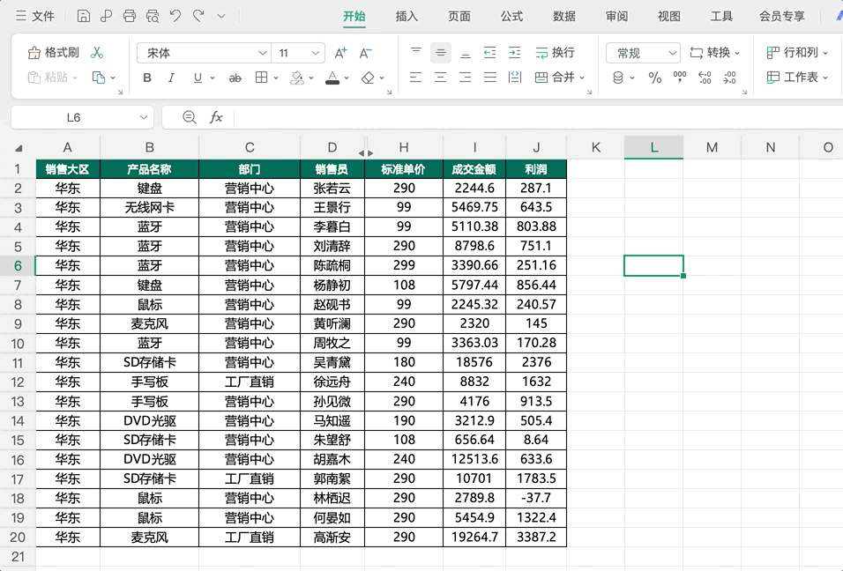Click the Decrease Indent icon
Viewport: 843px width, 571px height.
click(x=489, y=53)
